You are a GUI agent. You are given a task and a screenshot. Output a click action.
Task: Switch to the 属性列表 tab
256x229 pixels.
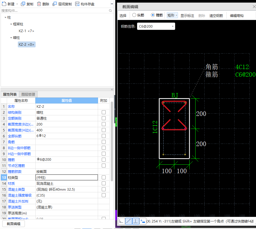click(x=10, y=94)
